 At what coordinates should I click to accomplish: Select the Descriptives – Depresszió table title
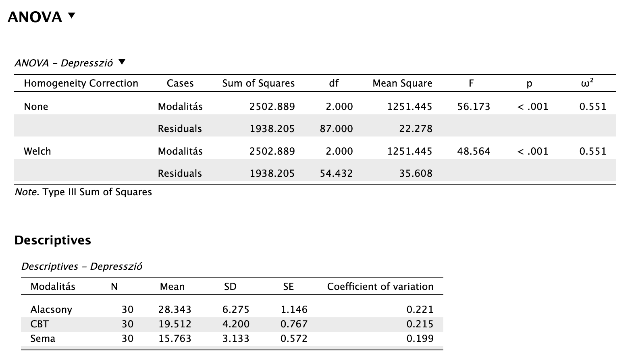(x=81, y=267)
